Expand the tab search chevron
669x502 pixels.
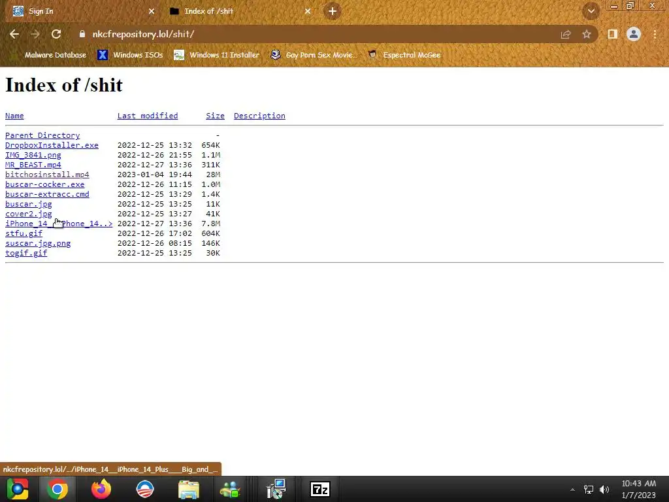591,11
